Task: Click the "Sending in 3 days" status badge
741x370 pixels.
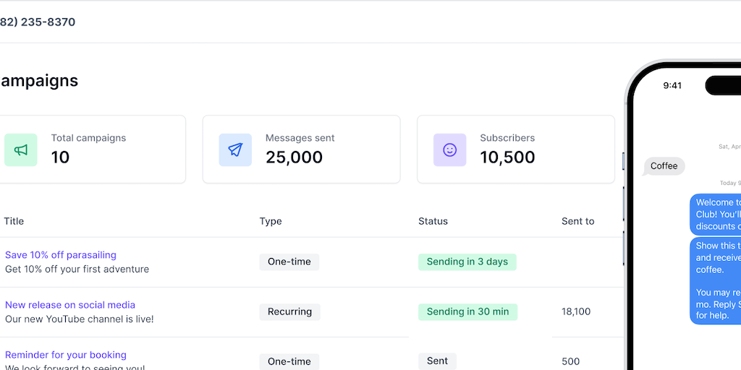Action: click(467, 262)
